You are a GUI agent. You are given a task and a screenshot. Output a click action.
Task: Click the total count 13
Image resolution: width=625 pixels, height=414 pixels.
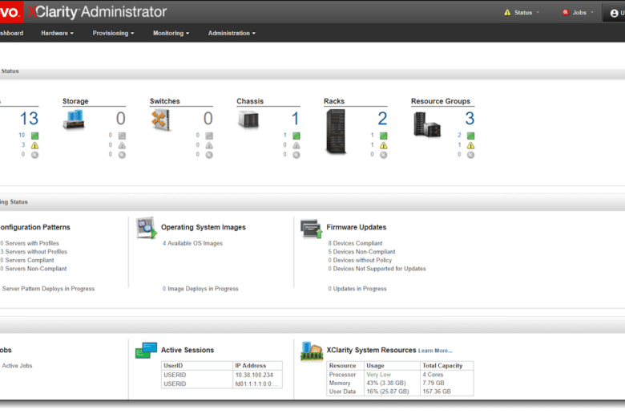29,119
